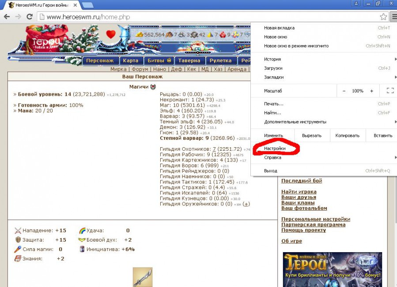
Task: Click Копировать button in edit row
Action: point(348,135)
